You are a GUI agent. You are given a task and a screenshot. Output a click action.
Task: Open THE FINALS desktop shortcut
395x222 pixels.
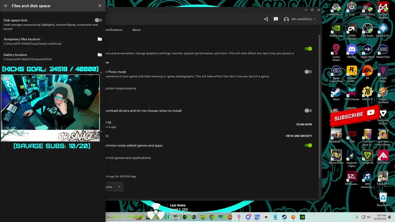pyautogui.click(x=383, y=157)
